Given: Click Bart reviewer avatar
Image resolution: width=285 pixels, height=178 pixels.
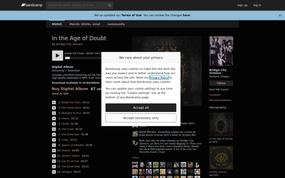Looking at the screenshot, I should 135,142.
